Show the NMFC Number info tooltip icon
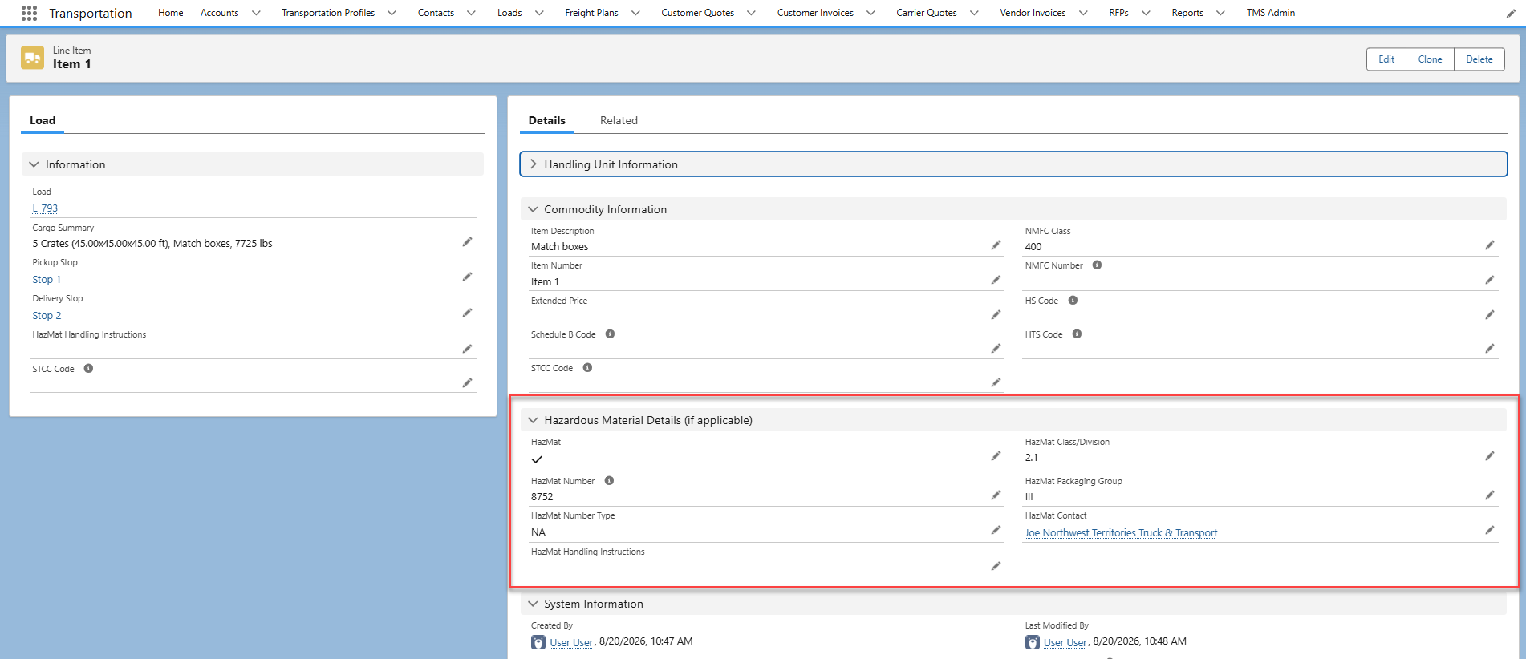1526x659 pixels. pos(1097,265)
